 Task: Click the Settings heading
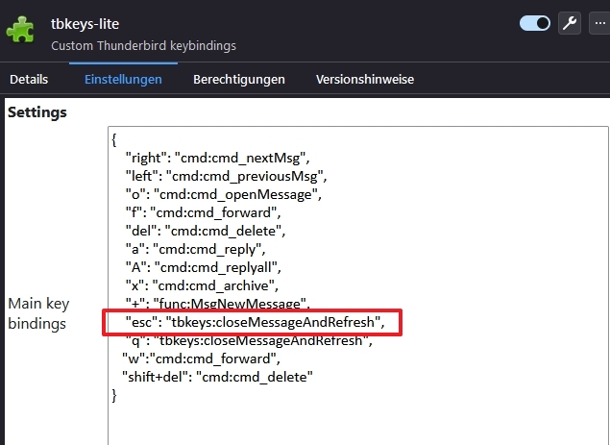click(x=37, y=112)
